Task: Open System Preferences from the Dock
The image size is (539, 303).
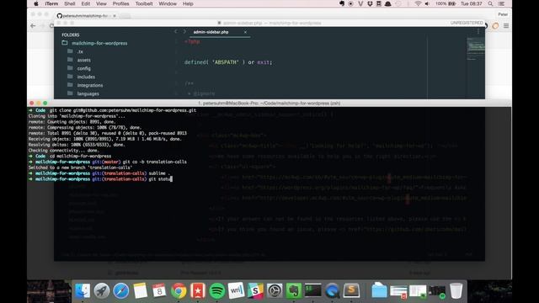Action: 275,290
